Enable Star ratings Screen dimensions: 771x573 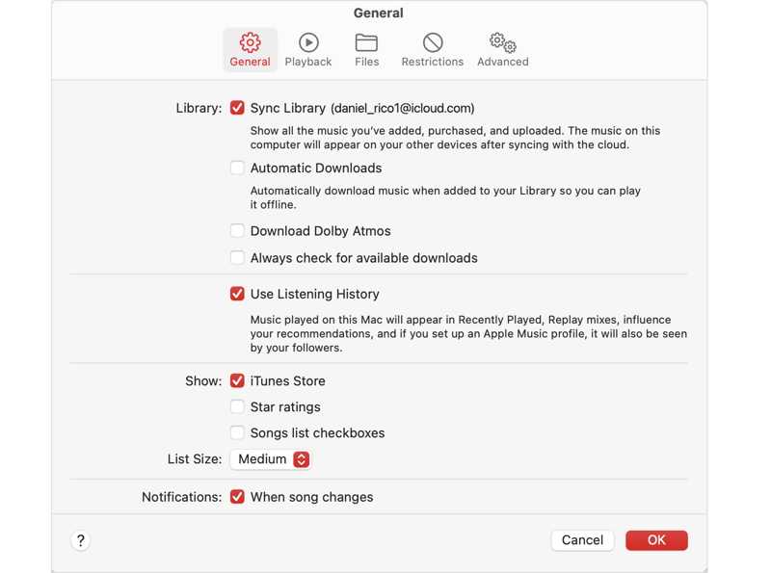236,406
